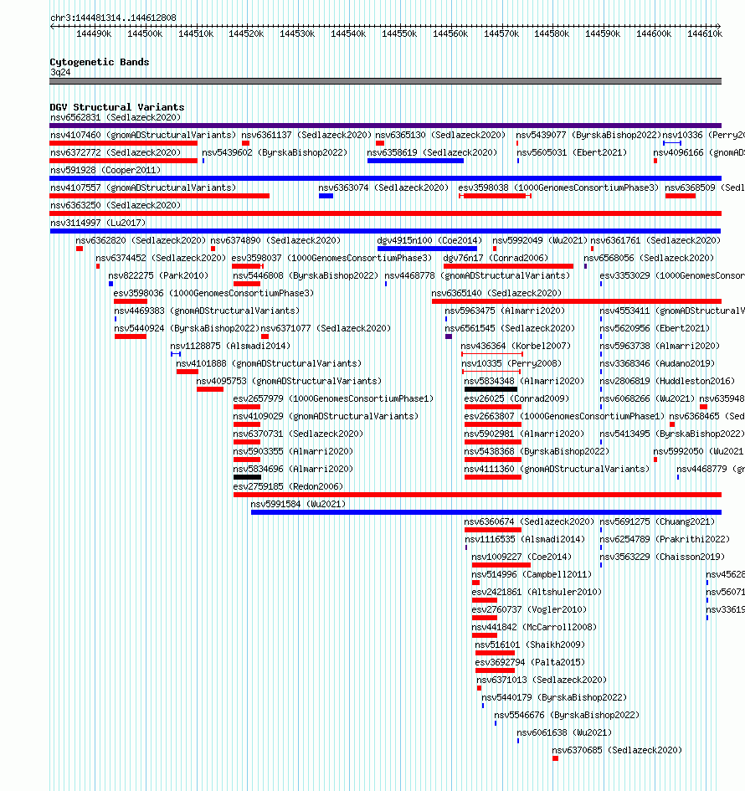Click the blue nsv5991584 variant bar

pos(486,512)
